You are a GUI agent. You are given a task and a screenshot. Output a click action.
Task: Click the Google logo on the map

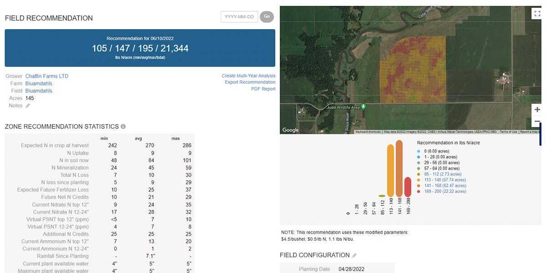point(291,130)
